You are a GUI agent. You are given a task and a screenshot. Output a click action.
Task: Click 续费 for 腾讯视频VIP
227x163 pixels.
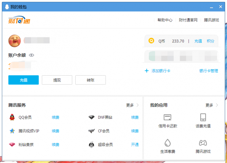(56, 131)
